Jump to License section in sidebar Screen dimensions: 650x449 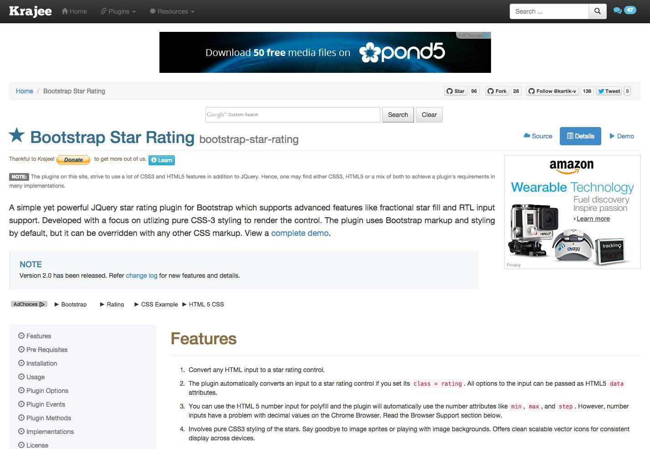point(37,445)
